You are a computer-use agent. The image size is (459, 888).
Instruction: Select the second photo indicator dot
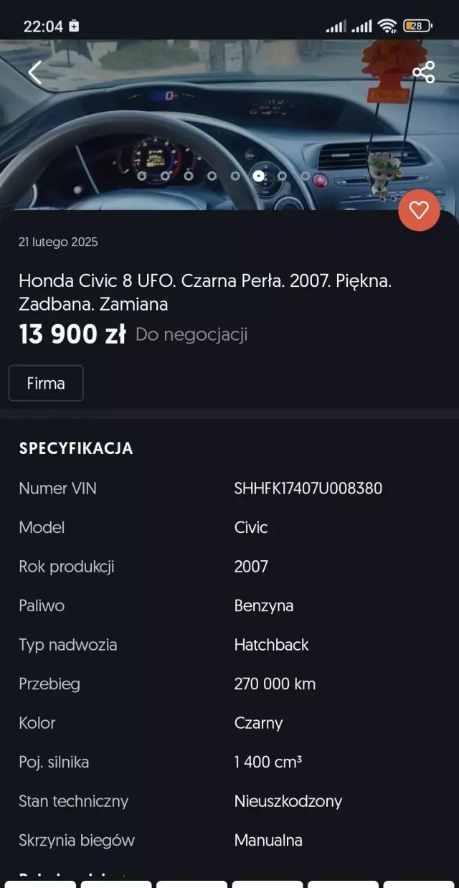click(165, 176)
